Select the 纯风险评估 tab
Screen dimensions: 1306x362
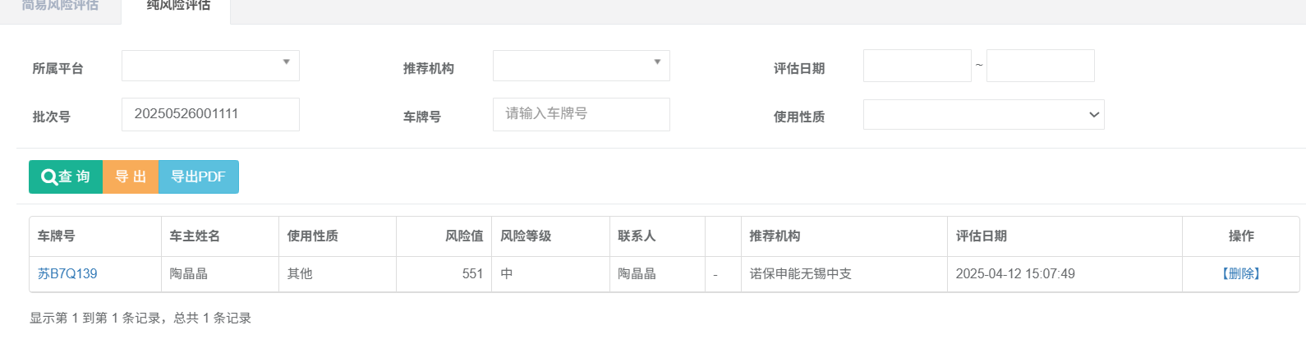(x=178, y=6)
